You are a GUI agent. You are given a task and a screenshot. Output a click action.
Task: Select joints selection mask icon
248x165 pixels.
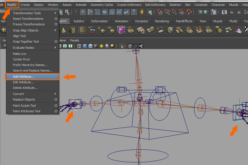tap(90, 12)
